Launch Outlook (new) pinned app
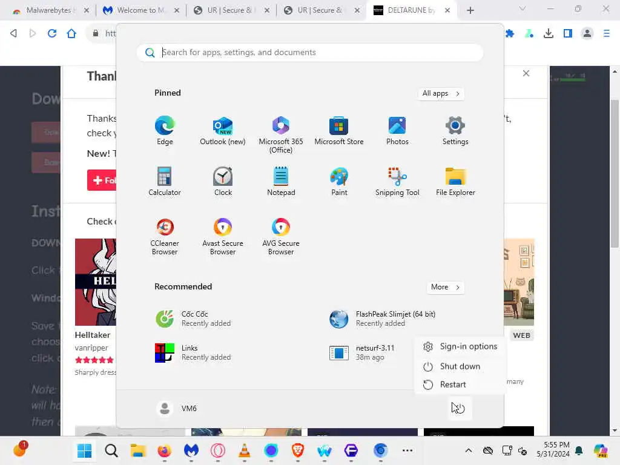The width and height of the screenshot is (620, 465). pyautogui.click(x=223, y=131)
